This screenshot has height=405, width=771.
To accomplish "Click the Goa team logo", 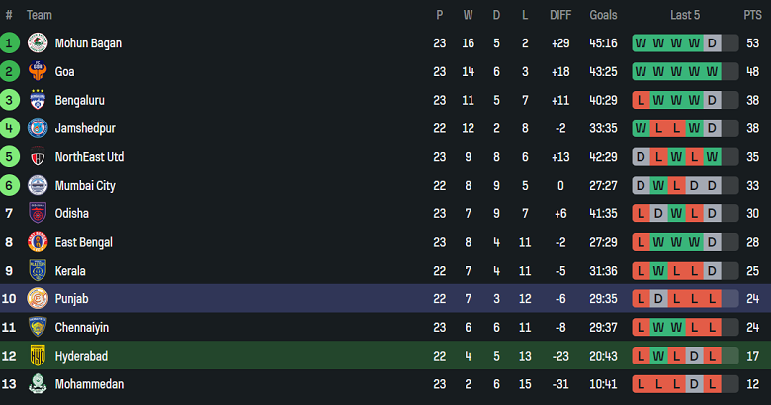I will [x=38, y=72].
